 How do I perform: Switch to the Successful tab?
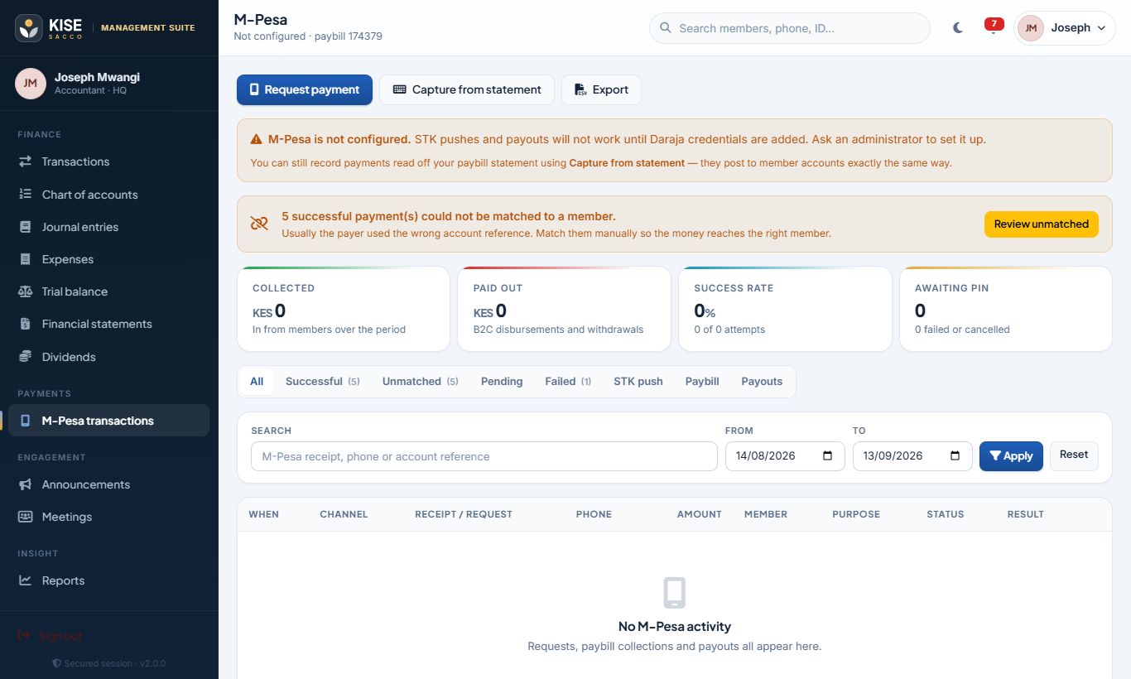[x=323, y=382]
